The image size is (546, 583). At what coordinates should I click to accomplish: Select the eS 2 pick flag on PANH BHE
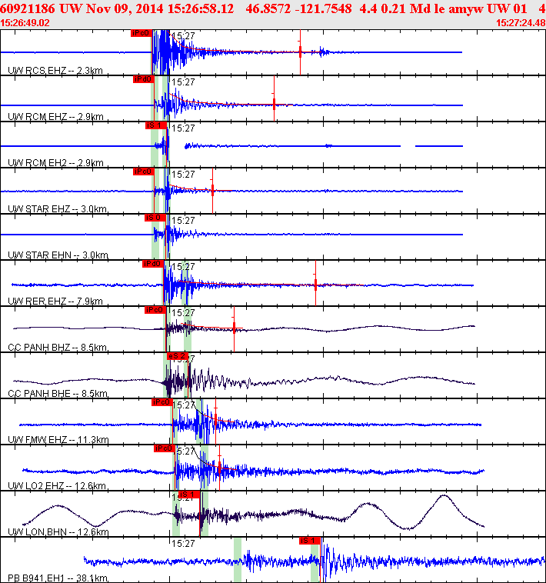tap(178, 356)
